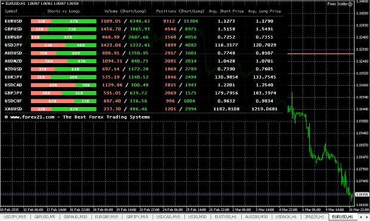Click the EURUSD short positions value 9312
Image resolution: width=370 pixels, height=221 pixels.
[169, 21]
